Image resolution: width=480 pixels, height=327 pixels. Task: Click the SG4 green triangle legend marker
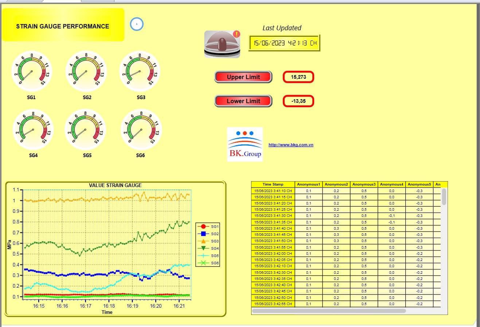[204, 248]
